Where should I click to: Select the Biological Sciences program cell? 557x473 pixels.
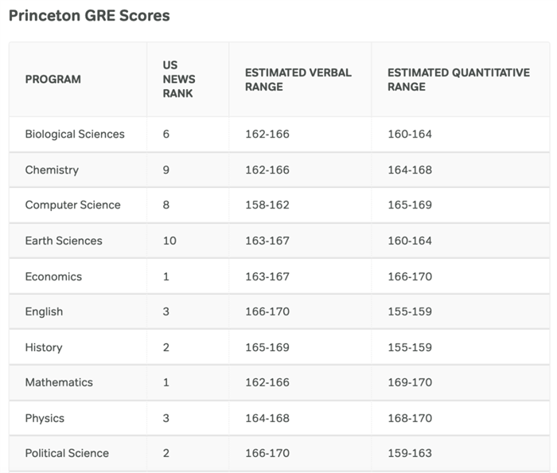pos(75,134)
